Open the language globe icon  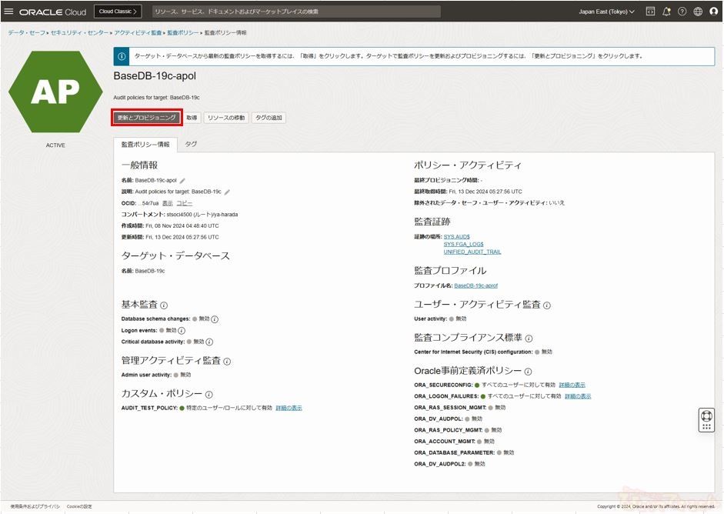698,12
